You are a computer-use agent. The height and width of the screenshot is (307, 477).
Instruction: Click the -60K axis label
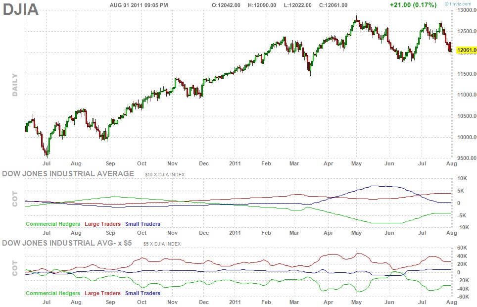click(463, 297)
